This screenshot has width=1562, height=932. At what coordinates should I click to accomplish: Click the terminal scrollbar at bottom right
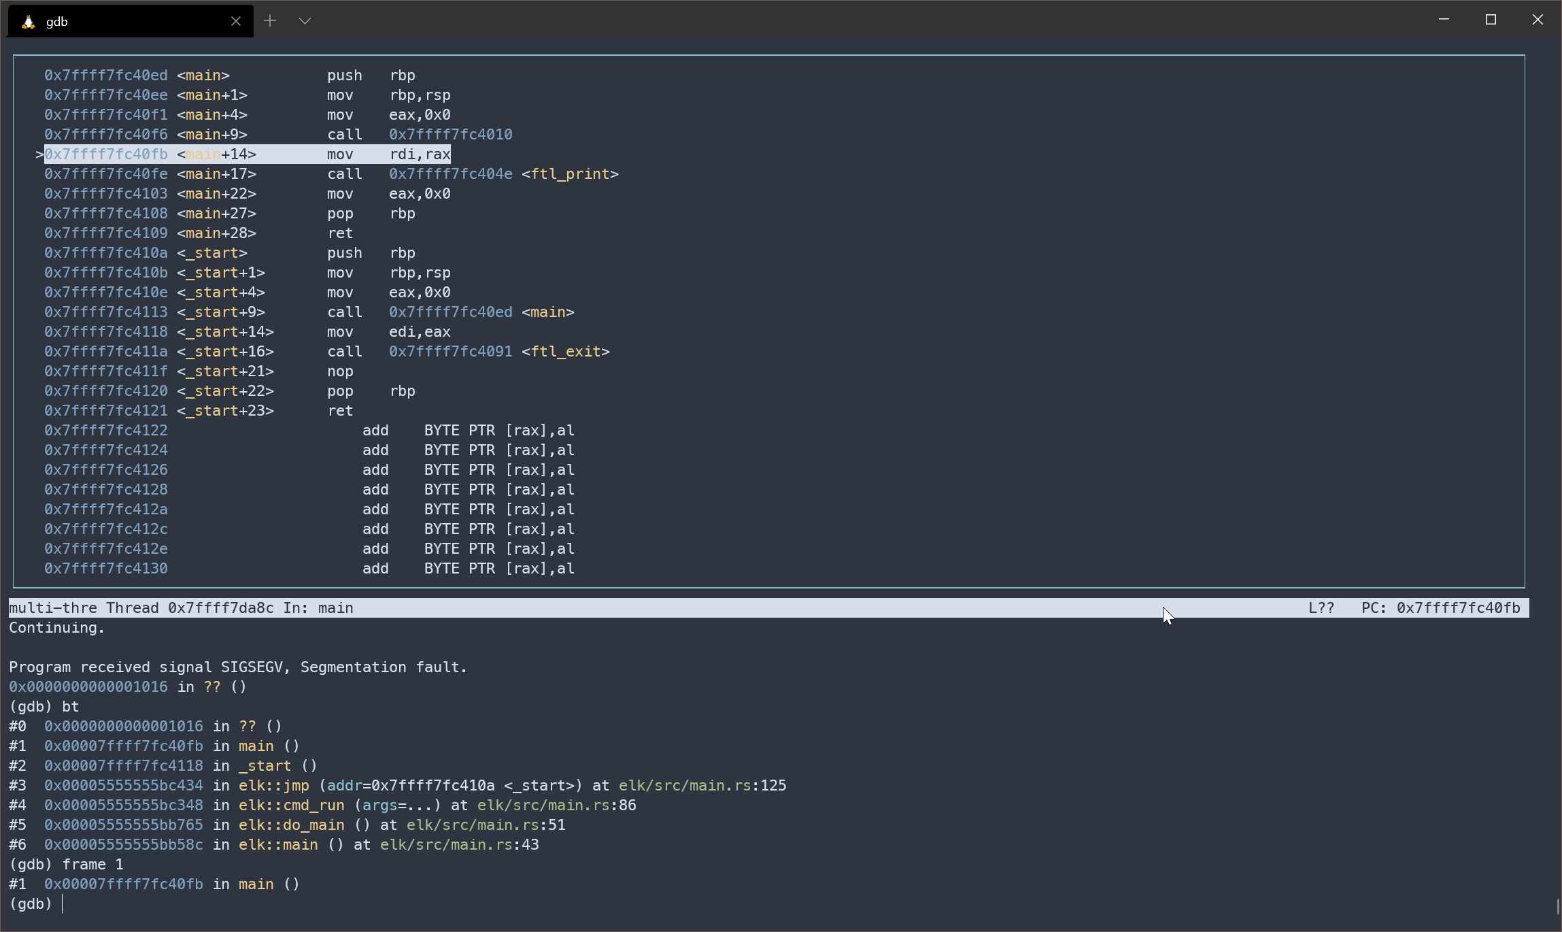point(1557,906)
